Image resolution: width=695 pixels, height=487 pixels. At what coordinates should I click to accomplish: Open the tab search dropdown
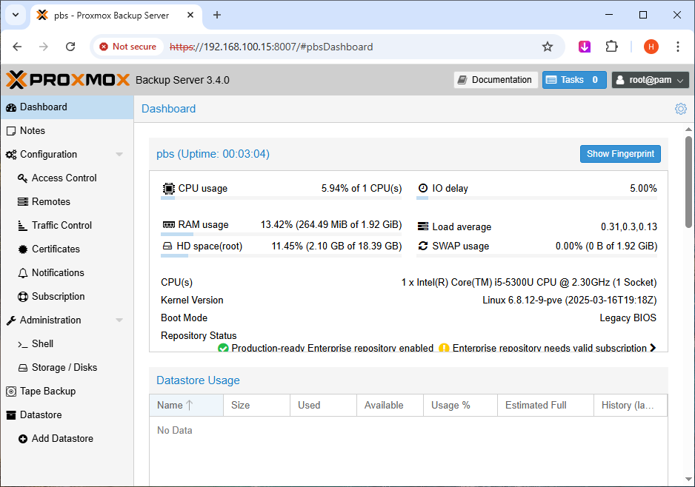pos(16,15)
